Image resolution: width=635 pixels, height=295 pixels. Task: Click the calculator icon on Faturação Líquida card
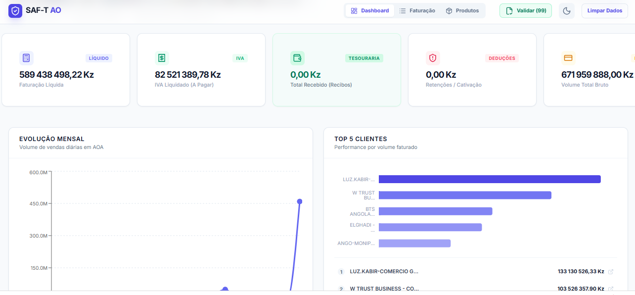pyautogui.click(x=26, y=58)
